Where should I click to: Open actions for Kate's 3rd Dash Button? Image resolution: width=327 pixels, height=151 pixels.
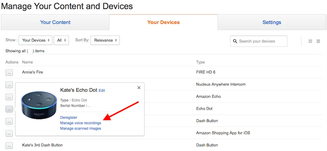tap(9, 146)
